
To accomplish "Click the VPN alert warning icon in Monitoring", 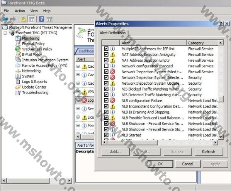I will click(x=84, y=92).
